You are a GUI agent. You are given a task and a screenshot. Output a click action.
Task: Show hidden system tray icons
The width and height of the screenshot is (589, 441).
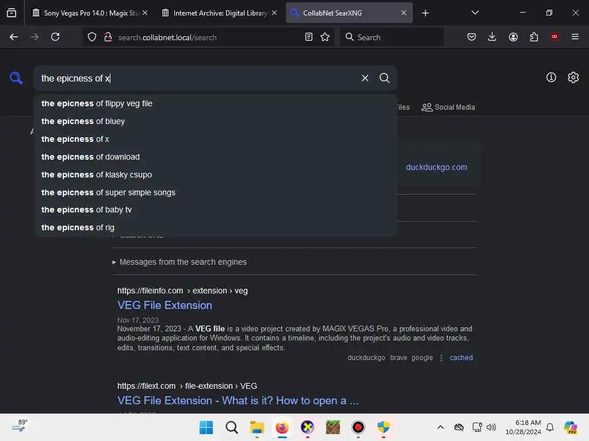tap(440, 427)
